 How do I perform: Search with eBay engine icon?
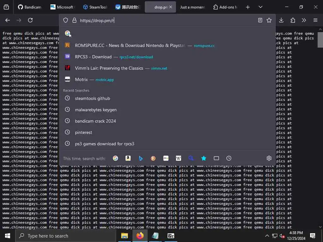pyautogui.click(x=166, y=158)
